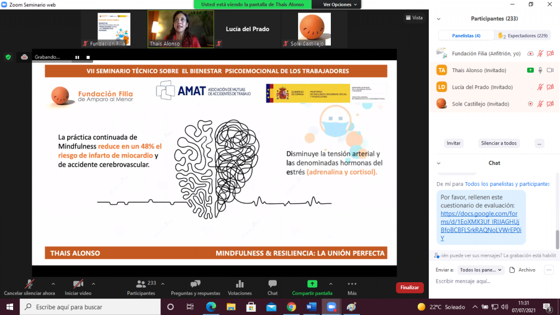Open share options arrow beside Compartir pantalla
This screenshot has height=315, width=560.
point(331,284)
